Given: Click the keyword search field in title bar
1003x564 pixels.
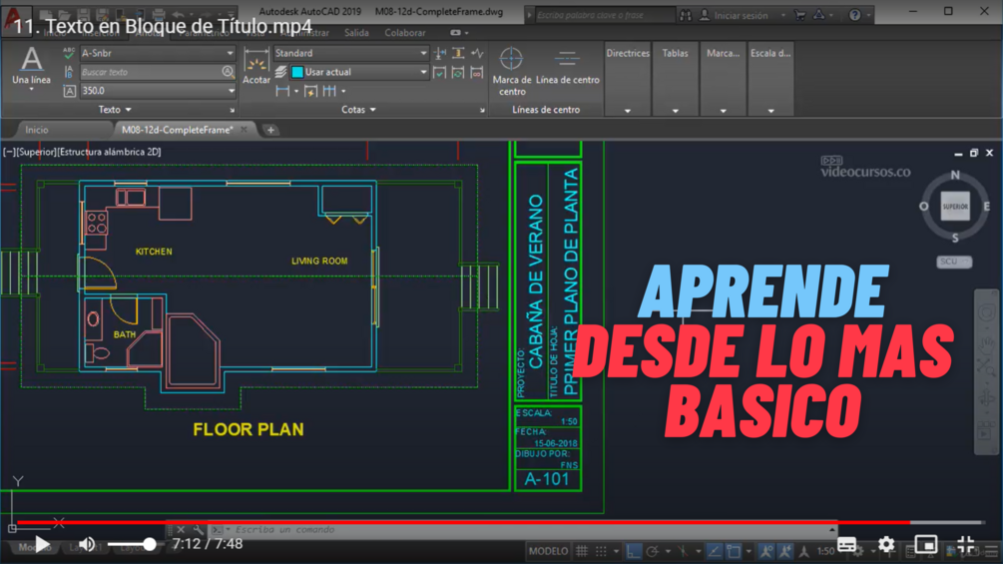Looking at the screenshot, I should pos(605,15).
